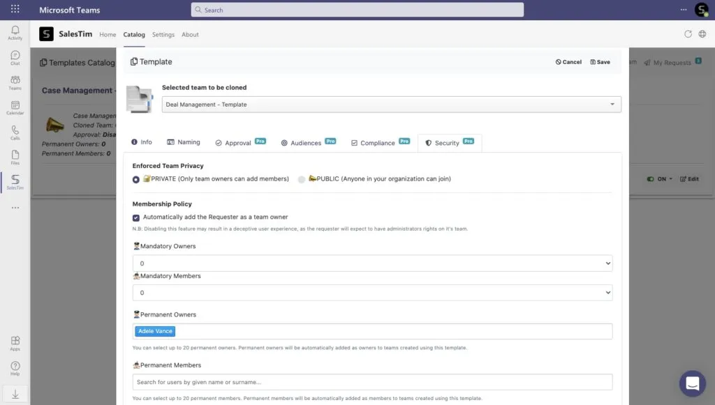Click the template document thumbnail image
The height and width of the screenshot is (405, 715).
click(140, 99)
